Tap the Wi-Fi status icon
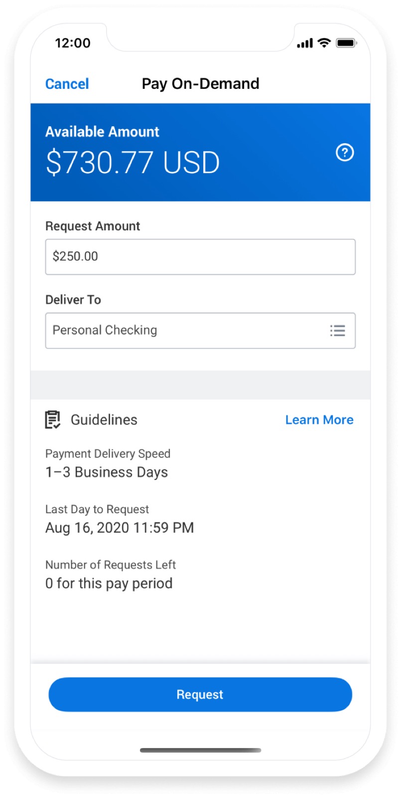This screenshot has height=798, width=401. [x=324, y=43]
